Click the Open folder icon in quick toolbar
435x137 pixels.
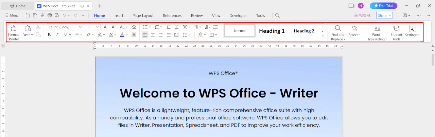coord(28,15)
